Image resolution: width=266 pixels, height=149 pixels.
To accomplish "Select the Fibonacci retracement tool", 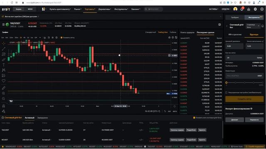I will [x=4, y=54].
